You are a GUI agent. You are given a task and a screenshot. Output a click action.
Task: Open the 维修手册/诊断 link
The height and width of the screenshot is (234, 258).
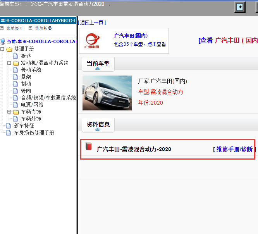[234, 149]
